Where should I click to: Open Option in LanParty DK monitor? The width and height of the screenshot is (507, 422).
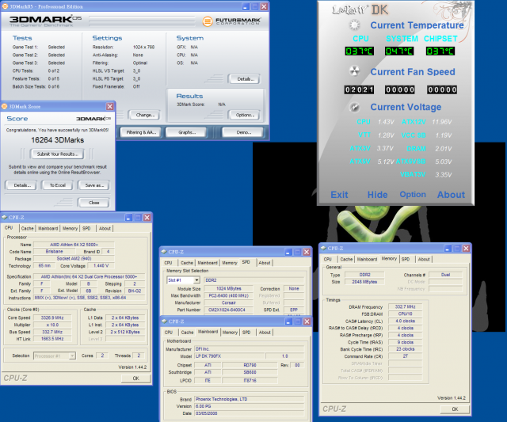point(413,195)
